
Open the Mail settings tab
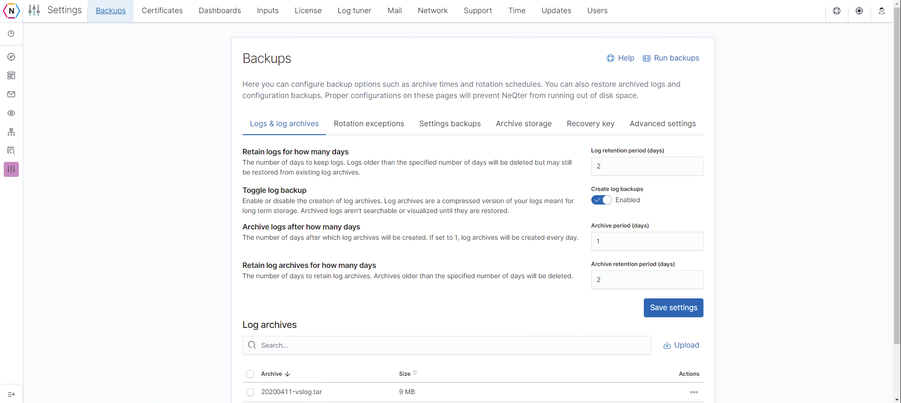(395, 10)
